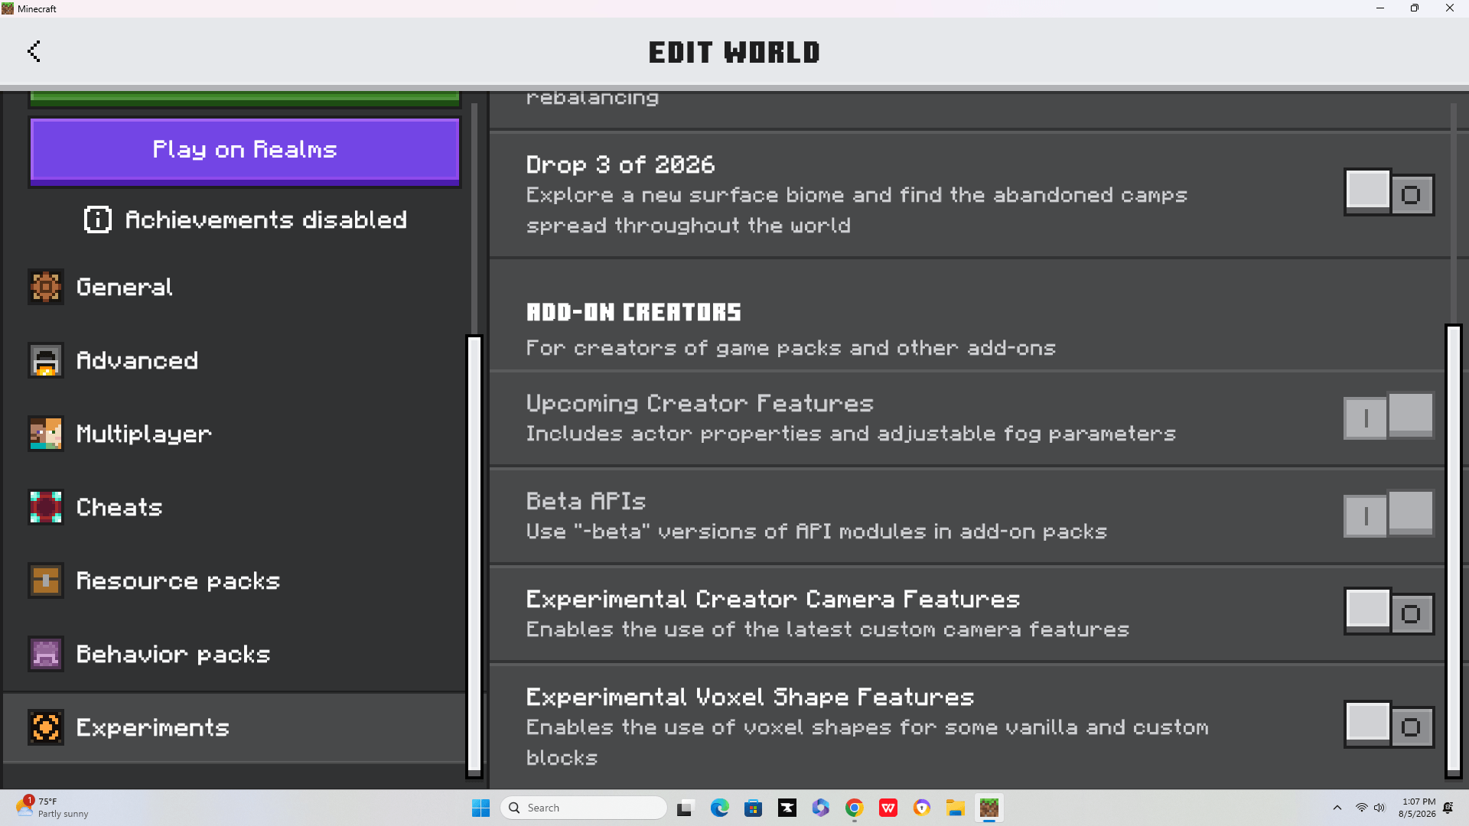Open Task View from taskbar
This screenshot has height=826, width=1469.
pos(686,808)
